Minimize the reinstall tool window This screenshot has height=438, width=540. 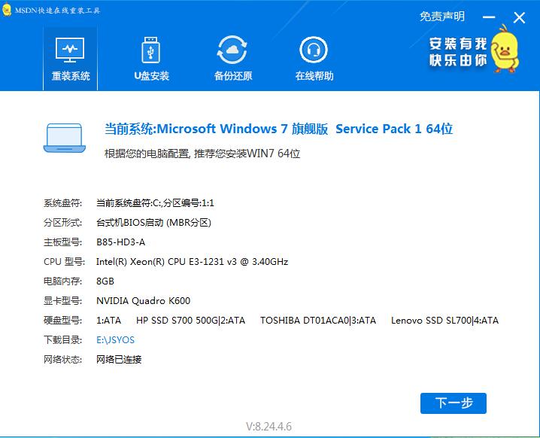[x=489, y=17]
